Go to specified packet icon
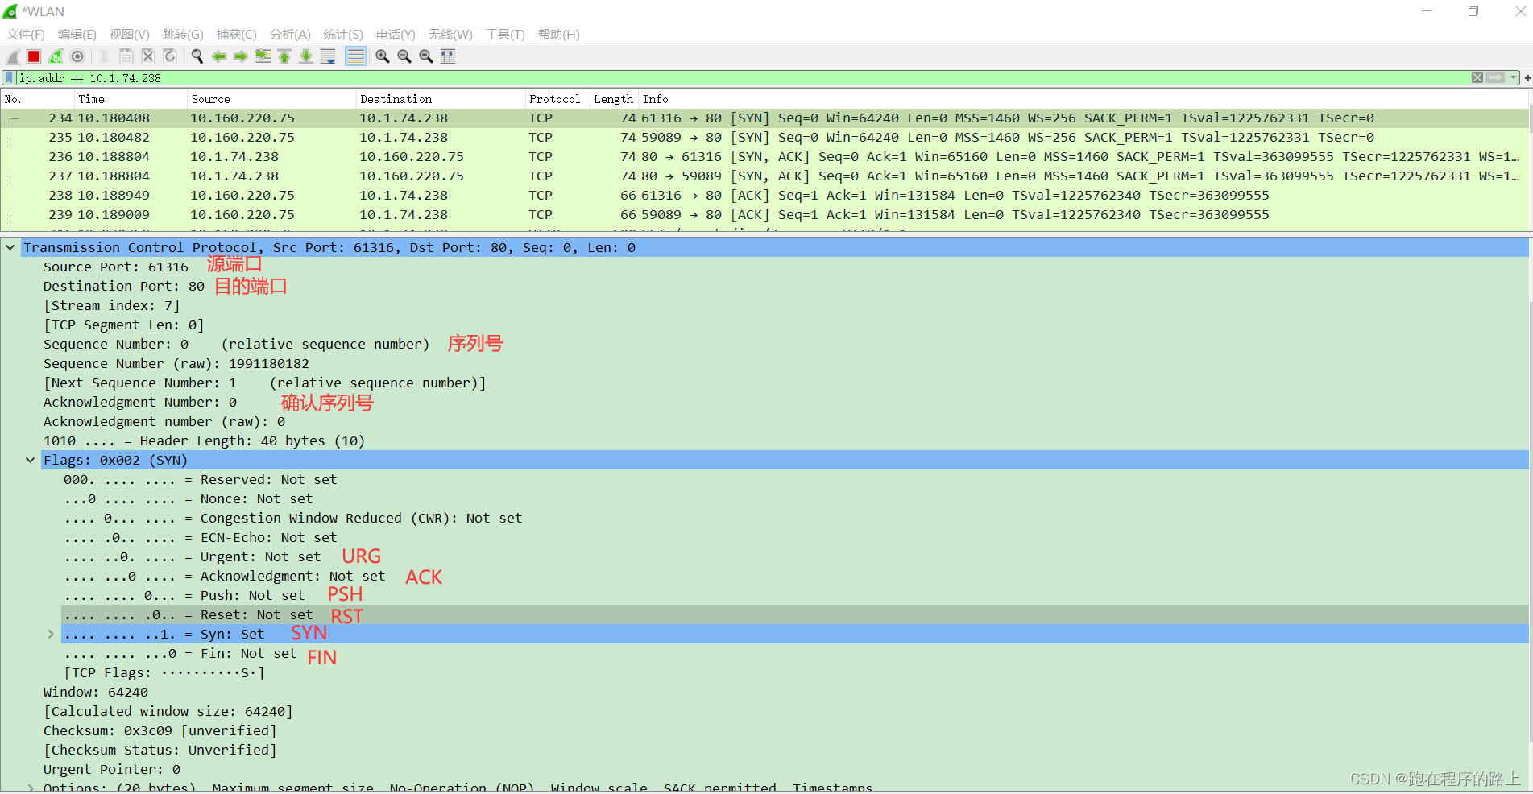The image size is (1533, 794). (263, 56)
